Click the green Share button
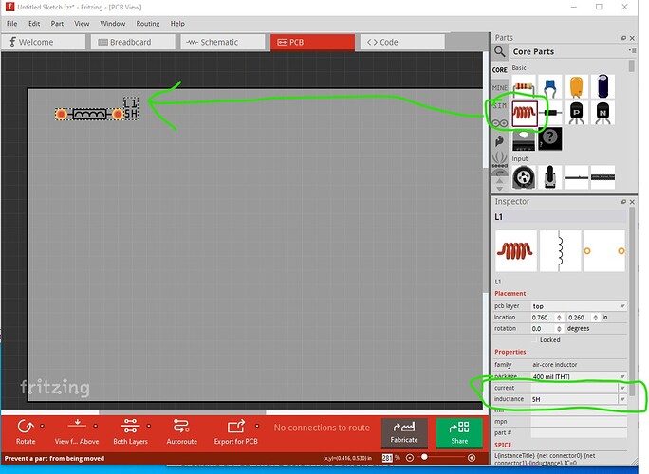Image resolution: width=649 pixels, height=474 pixels. 459,432
